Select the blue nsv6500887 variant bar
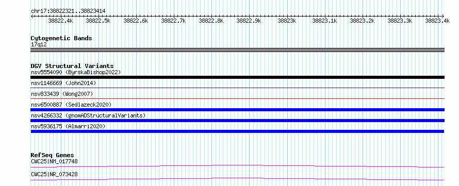 click(x=238, y=110)
